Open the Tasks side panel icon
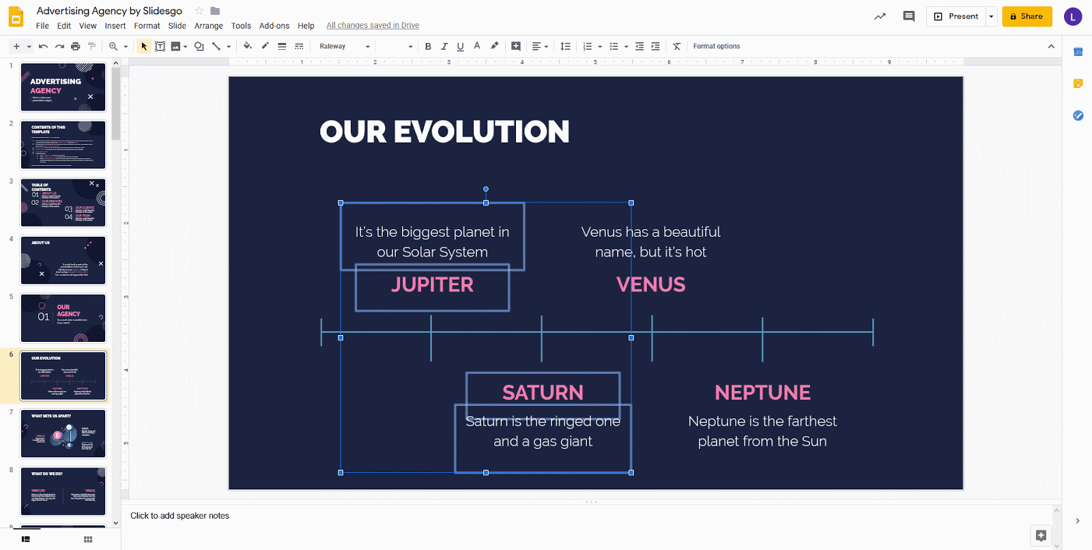This screenshot has height=550, width=1092. click(1078, 115)
